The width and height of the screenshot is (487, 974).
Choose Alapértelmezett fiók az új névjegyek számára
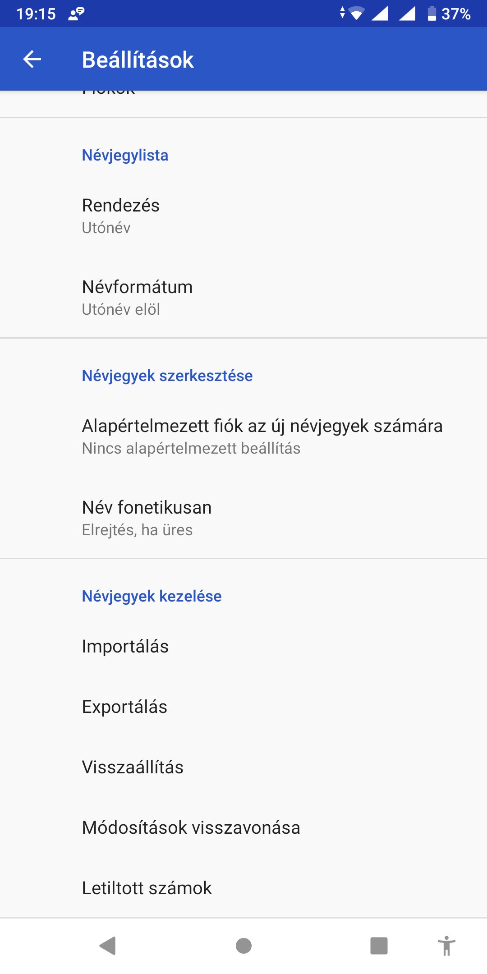coord(243,436)
